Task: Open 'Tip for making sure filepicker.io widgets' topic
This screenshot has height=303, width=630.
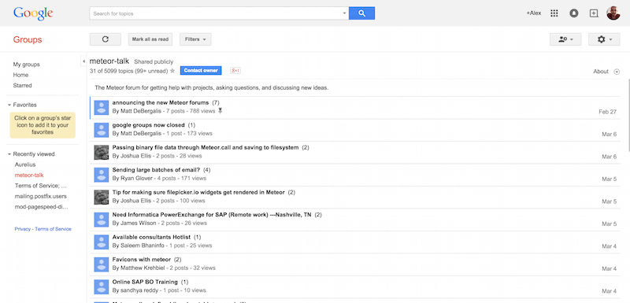Action: (198, 193)
